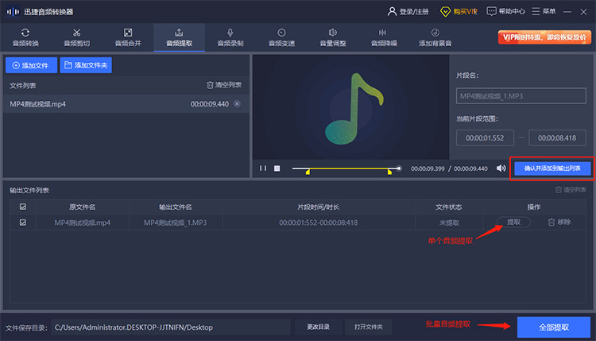Click the 添加文件夹 add folder button
The image size is (596, 341).
[86, 65]
